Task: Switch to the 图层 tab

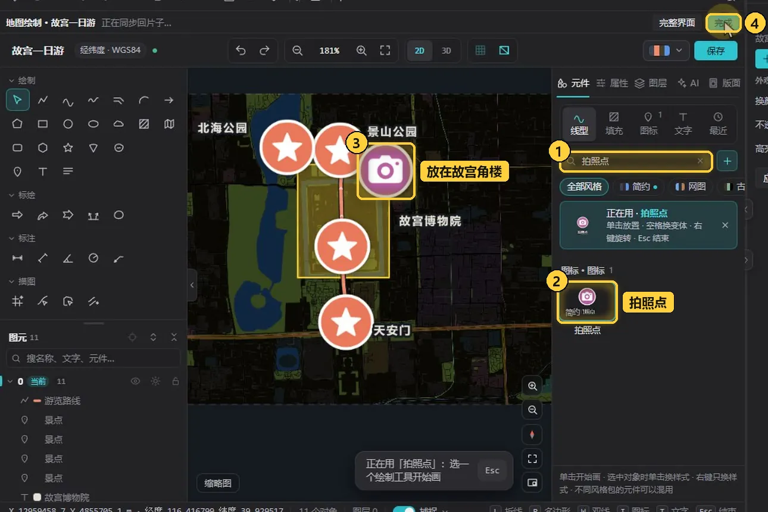Action: click(651, 83)
